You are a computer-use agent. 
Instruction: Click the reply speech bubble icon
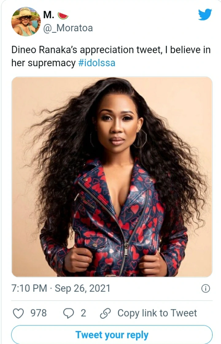click(69, 313)
